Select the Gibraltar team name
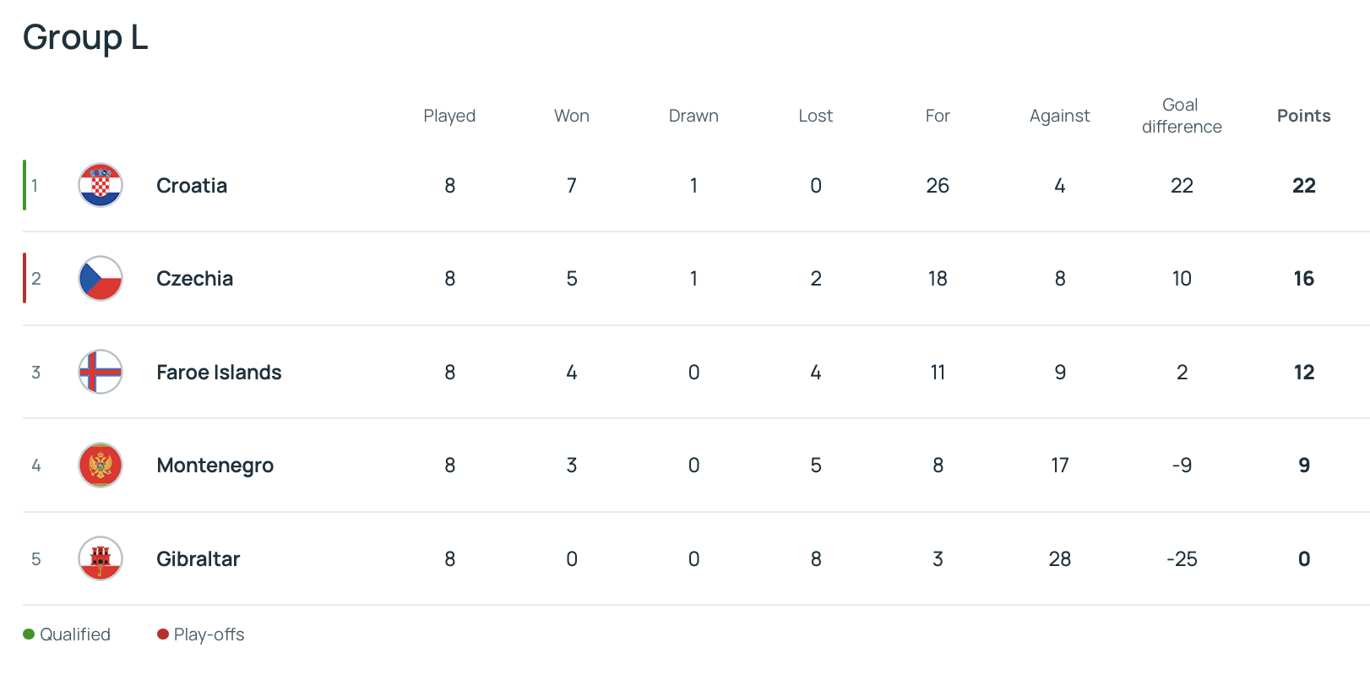Viewport: 1370px width, 686px height. click(x=198, y=559)
